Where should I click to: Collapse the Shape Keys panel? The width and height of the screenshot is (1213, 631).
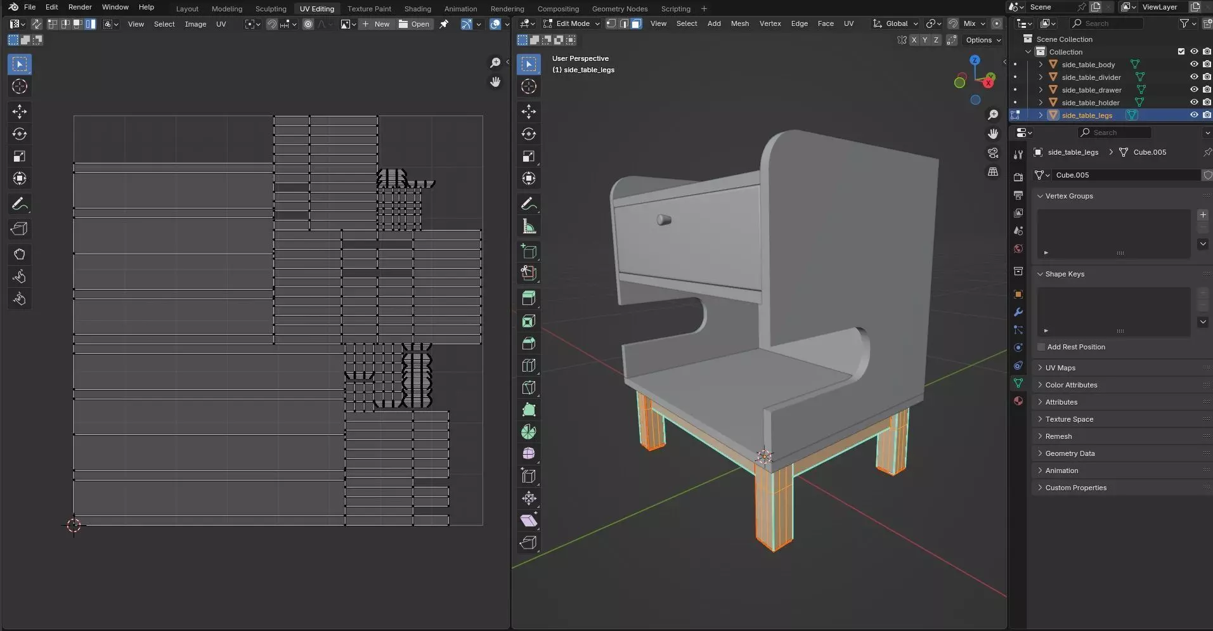(1065, 274)
